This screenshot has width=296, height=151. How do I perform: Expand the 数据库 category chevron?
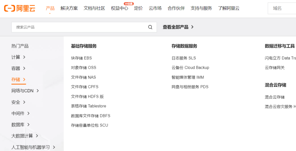coord(29,125)
